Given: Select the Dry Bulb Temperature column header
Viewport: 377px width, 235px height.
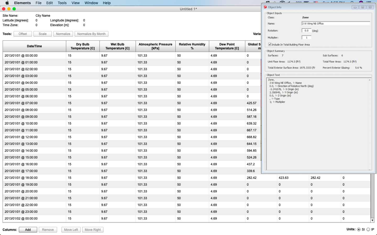Looking at the screenshot, I should (83, 46).
